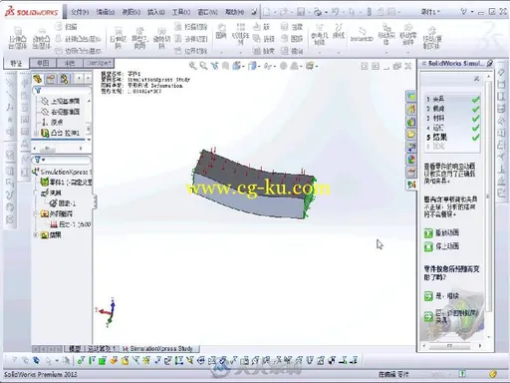
Task: Click the Extruded Cut tool
Action: (118, 39)
